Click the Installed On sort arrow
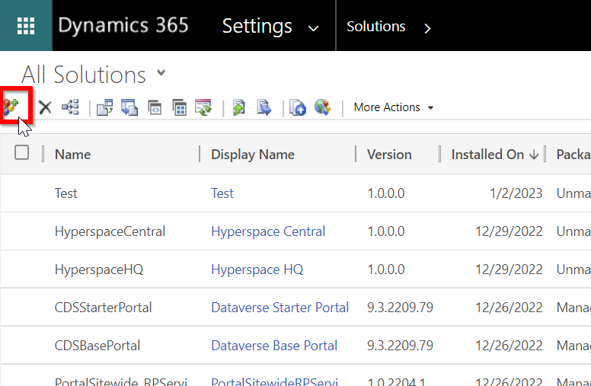The height and width of the screenshot is (386, 591). click(x=534, y=155)
